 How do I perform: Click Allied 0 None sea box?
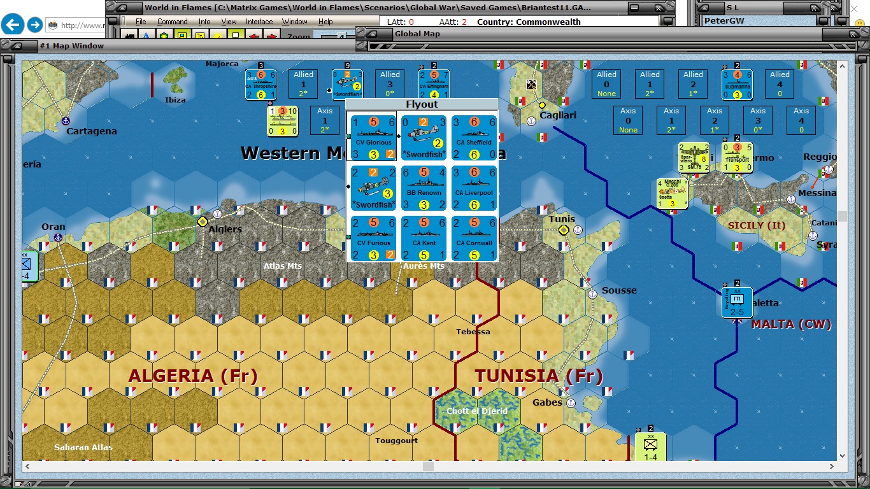606,85
